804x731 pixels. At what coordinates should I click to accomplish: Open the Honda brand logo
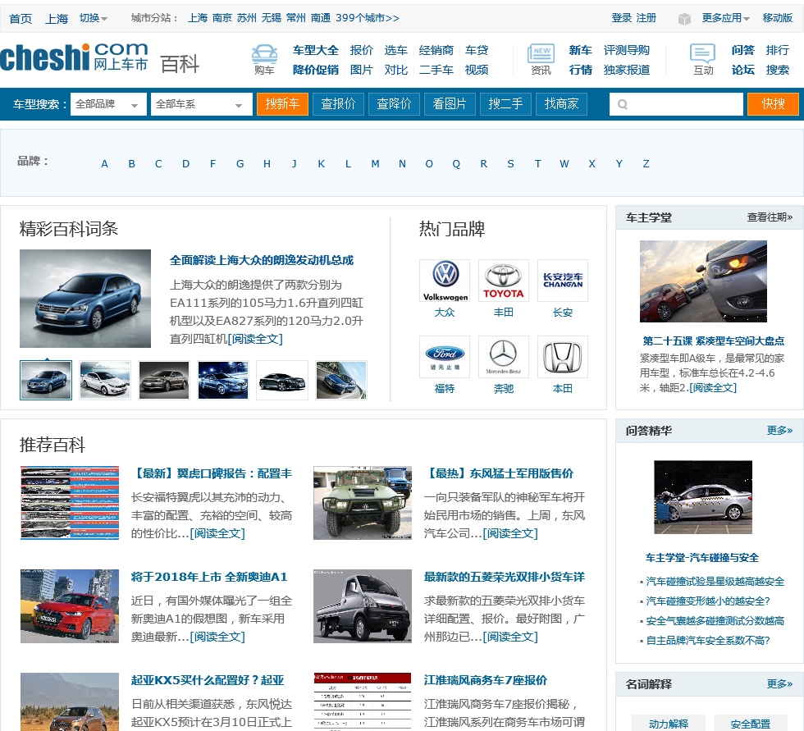(x=563, y=357)
